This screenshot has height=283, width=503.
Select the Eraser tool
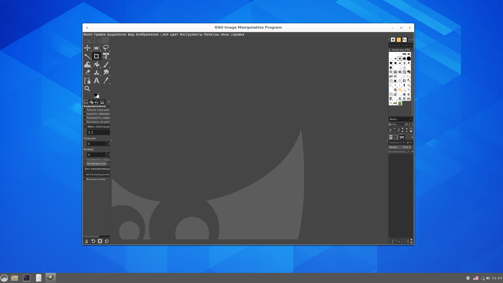87,72
